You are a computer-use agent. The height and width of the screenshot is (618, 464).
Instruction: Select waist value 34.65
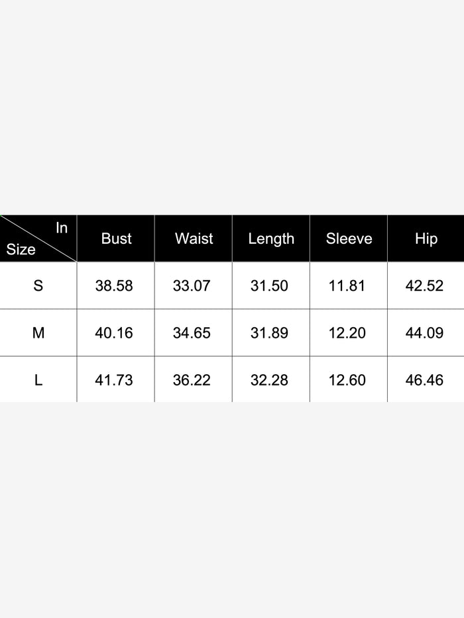click(x=192, y=333)
